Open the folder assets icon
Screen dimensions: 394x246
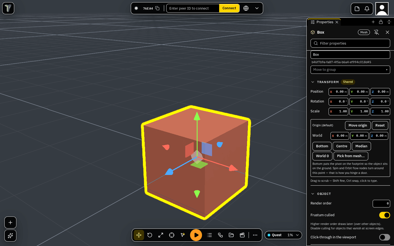(x=231, y=235)
